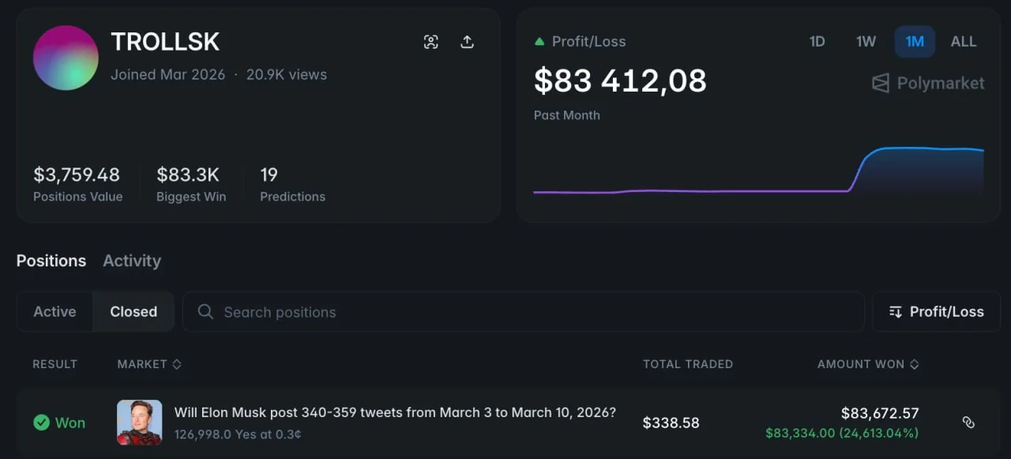Viewport: 1011px width, 459px height.
Task: Select the 1D time range
Action: (817, 42)
